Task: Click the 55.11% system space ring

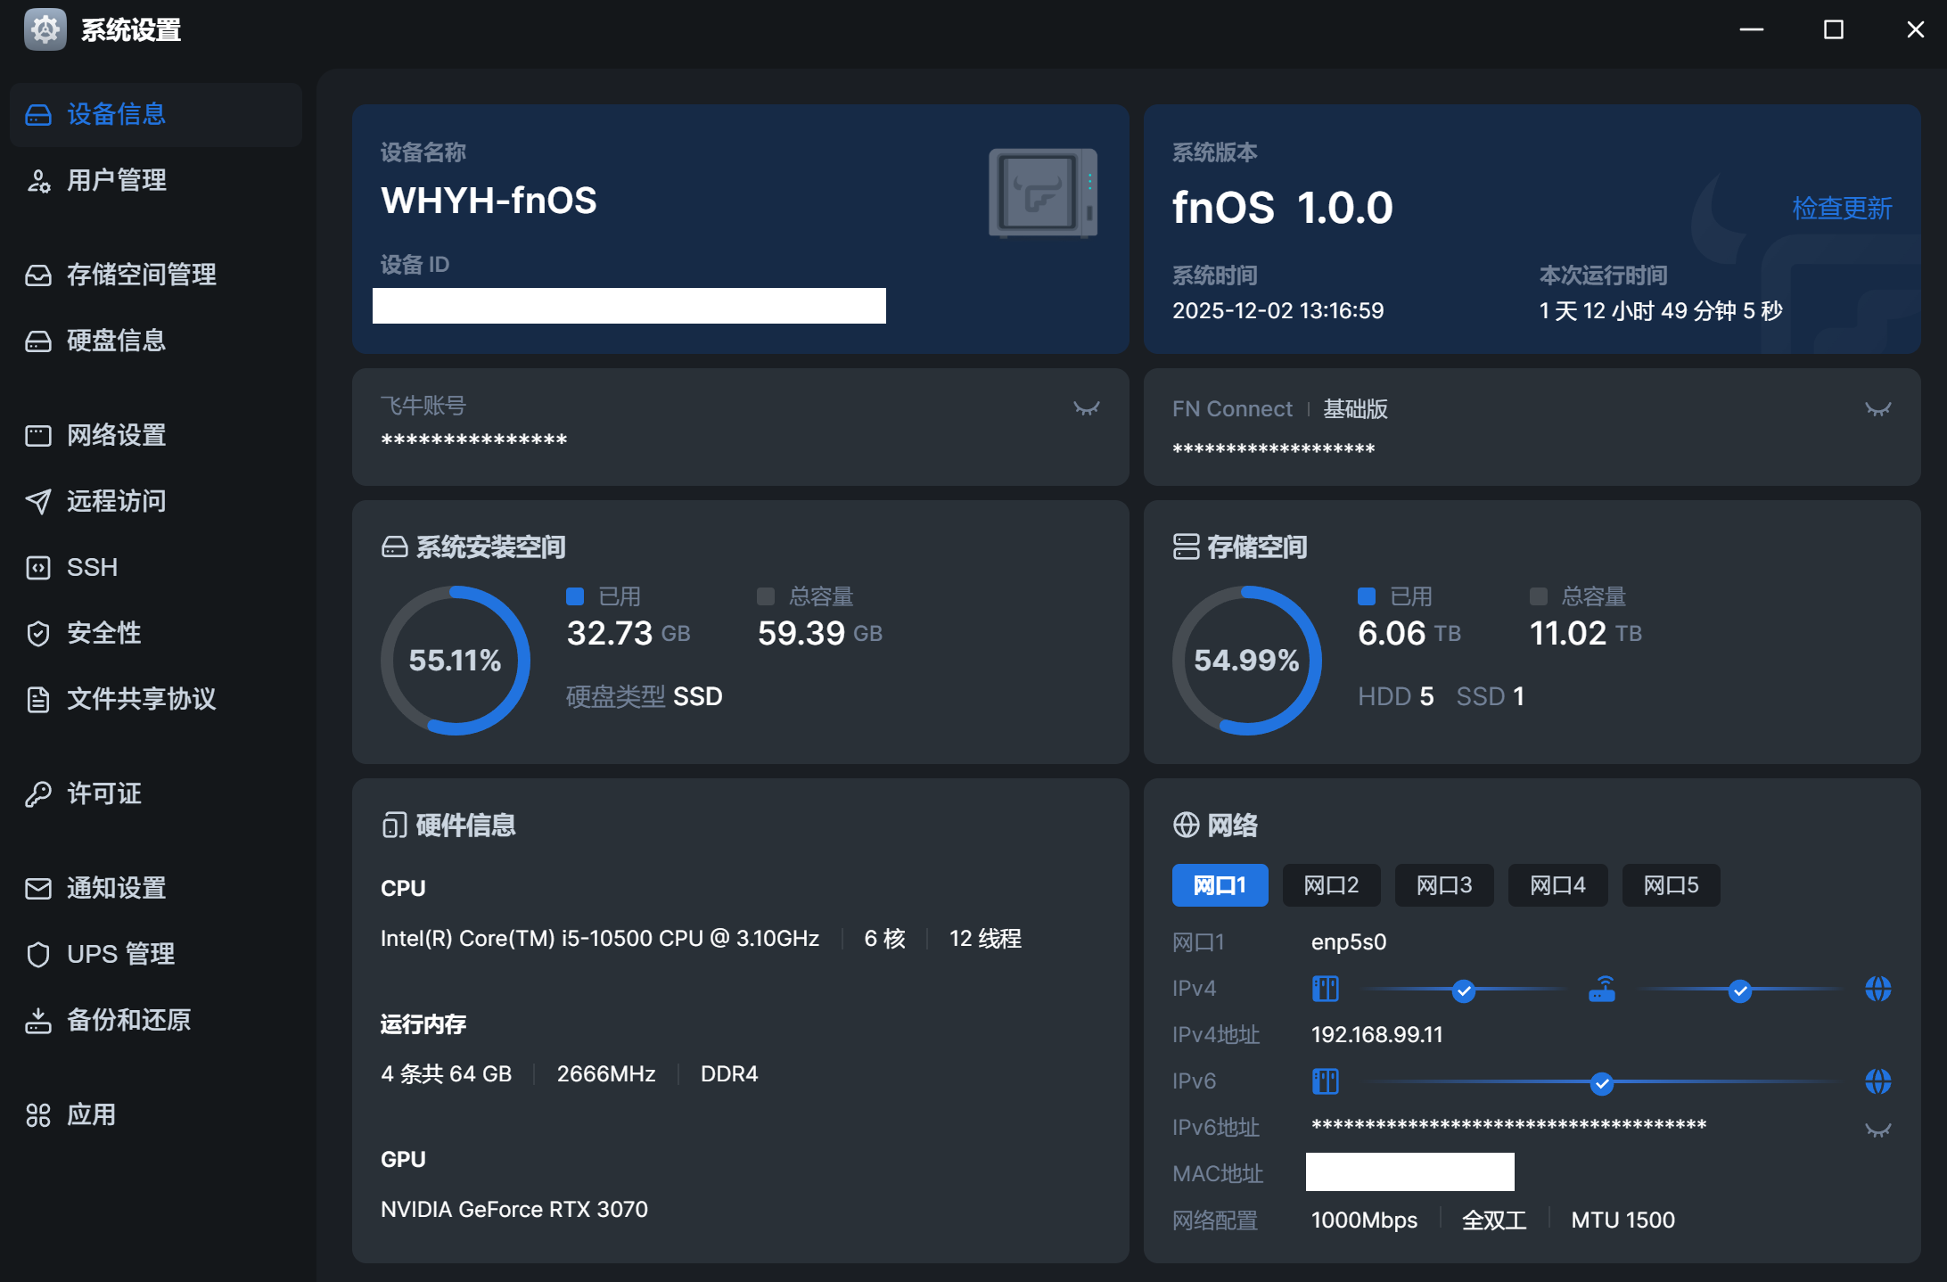Action: [x=455, y=660]
